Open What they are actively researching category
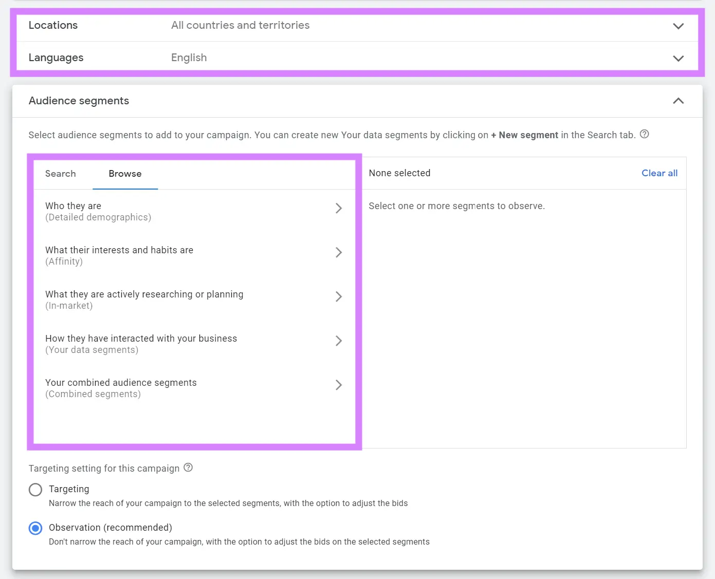The image size is (715, 579). [x=194, y=300]
